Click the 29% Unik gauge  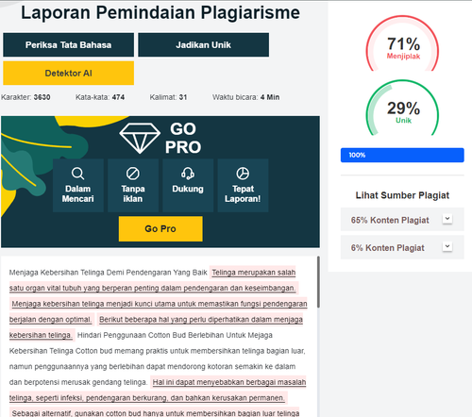click(402, 108)
